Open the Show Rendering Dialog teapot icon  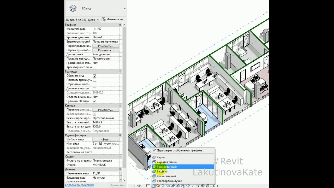click(168, 186)
